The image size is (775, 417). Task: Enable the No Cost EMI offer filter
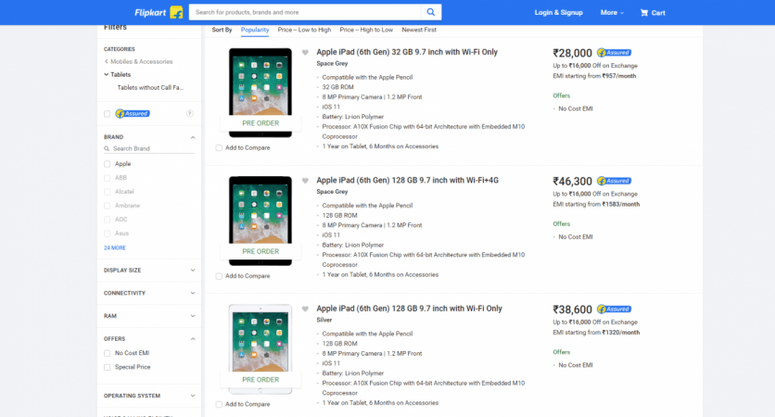point(107,353)
